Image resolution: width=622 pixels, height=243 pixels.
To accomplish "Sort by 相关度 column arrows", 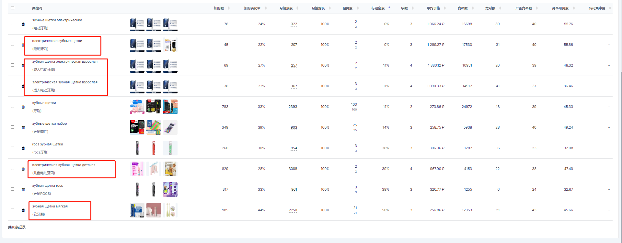I will [357, 8].
